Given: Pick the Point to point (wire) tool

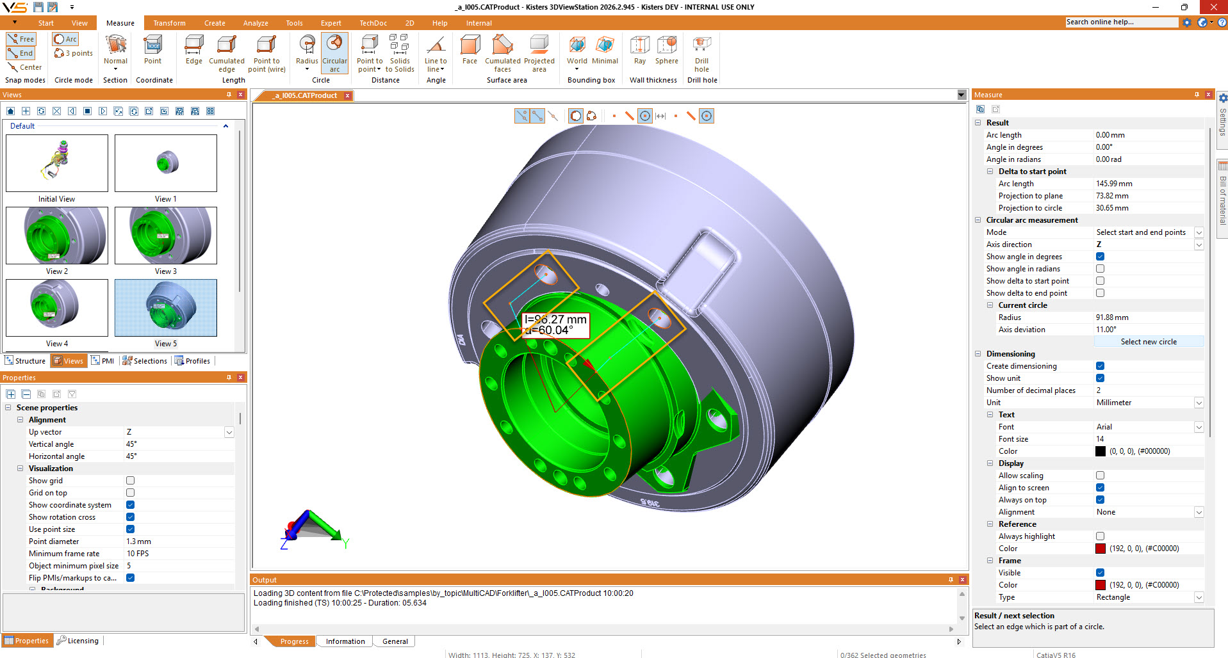Looking at the screenshot, I should (266, 53).
